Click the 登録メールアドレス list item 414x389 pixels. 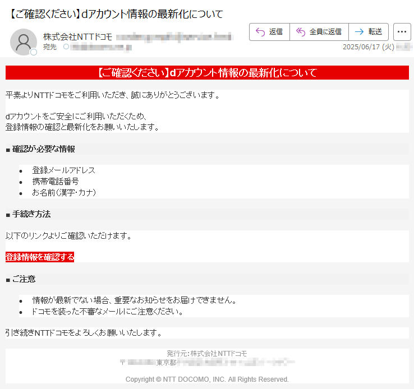(63, 170)
